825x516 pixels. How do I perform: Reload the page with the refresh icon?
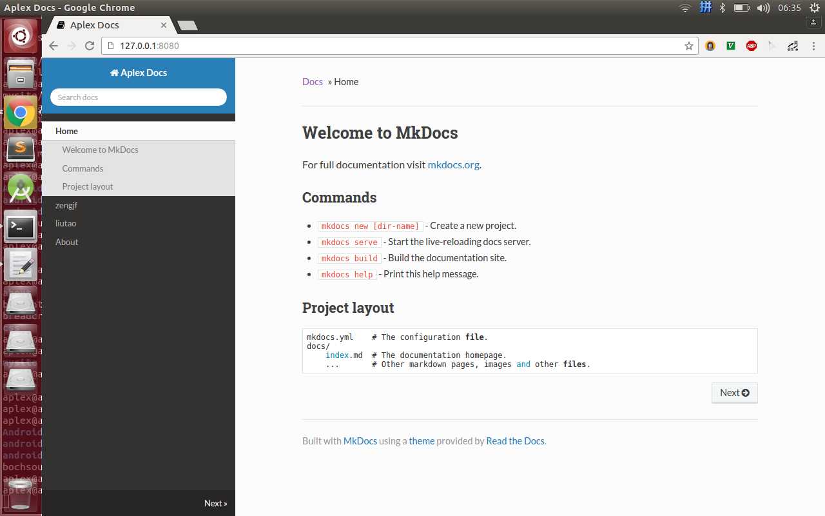(x=90, y=46)
